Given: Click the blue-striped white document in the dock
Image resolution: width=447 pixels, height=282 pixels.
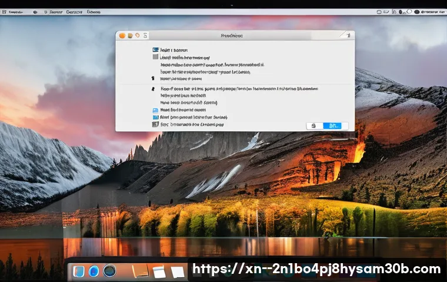Looking at the screenshot, I should (x=159, y=271).
